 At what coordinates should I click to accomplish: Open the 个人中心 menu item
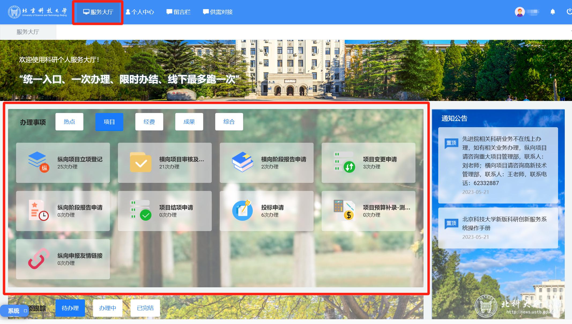[x=140, y=12]
